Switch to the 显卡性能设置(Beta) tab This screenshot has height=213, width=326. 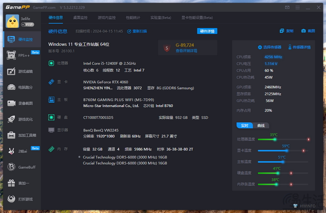(197, 18)
